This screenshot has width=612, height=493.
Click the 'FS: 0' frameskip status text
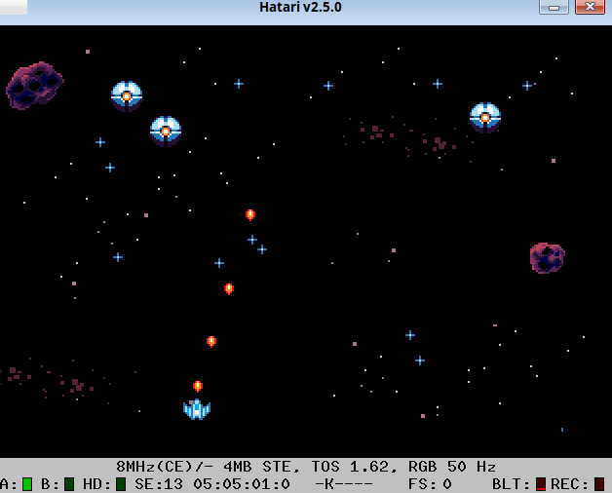coord(430,484)
